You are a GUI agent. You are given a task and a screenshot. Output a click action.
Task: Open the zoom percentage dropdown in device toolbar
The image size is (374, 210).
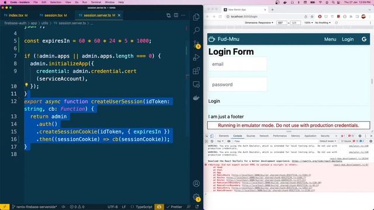[308, 23]
